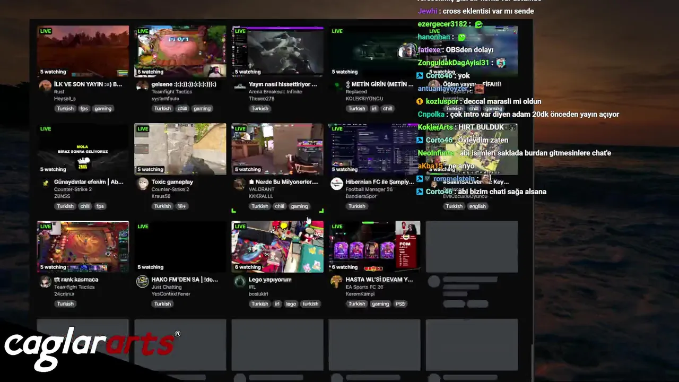Open the Lego yapıyorum stream thumbnail
Viewport: 679px width, 382px height.
point(277,247)
